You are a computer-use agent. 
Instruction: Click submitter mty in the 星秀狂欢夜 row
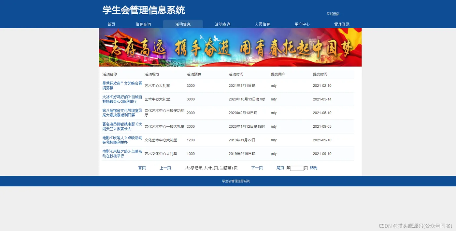point(274,86)
